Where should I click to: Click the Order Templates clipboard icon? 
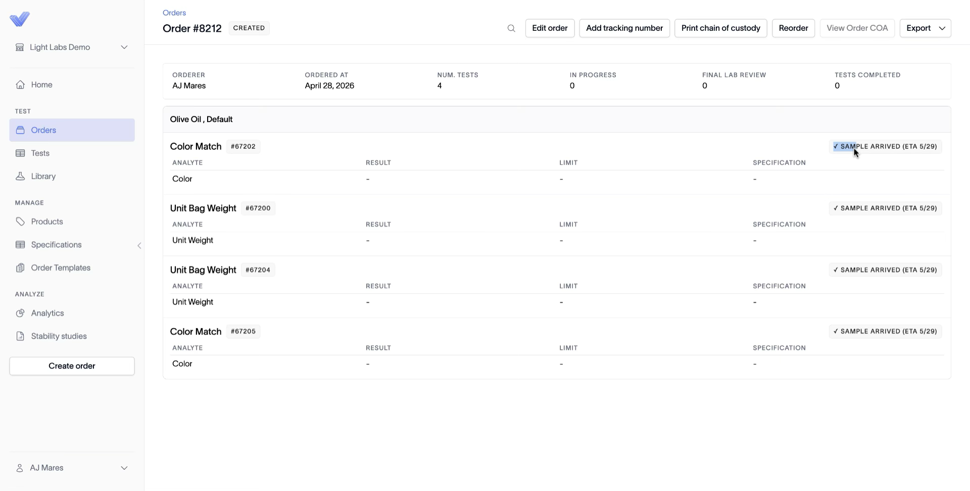click(x=20, y=268)
